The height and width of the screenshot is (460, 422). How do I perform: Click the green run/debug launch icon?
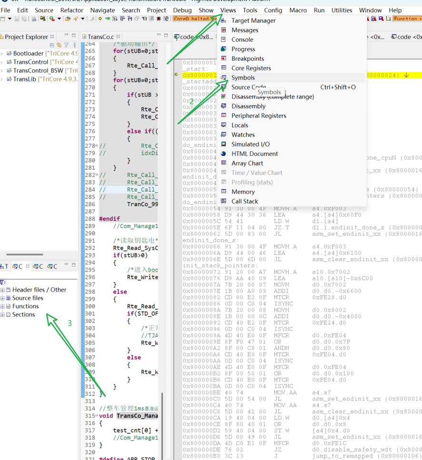click(52, 19)
